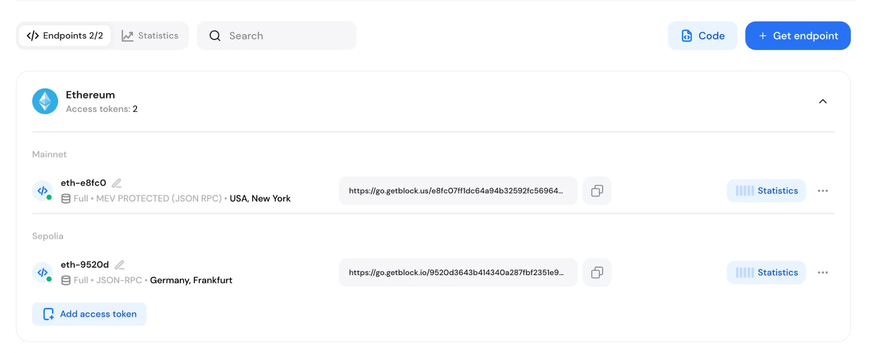Open Statistics for the Sepolia endpoint
Viewport: 871px width, 353px height.
point(766,272)
